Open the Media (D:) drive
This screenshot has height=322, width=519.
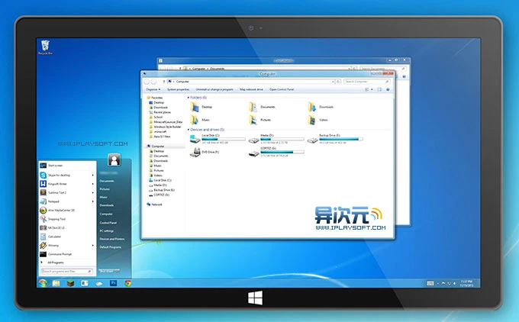click(x=276, y=139)
